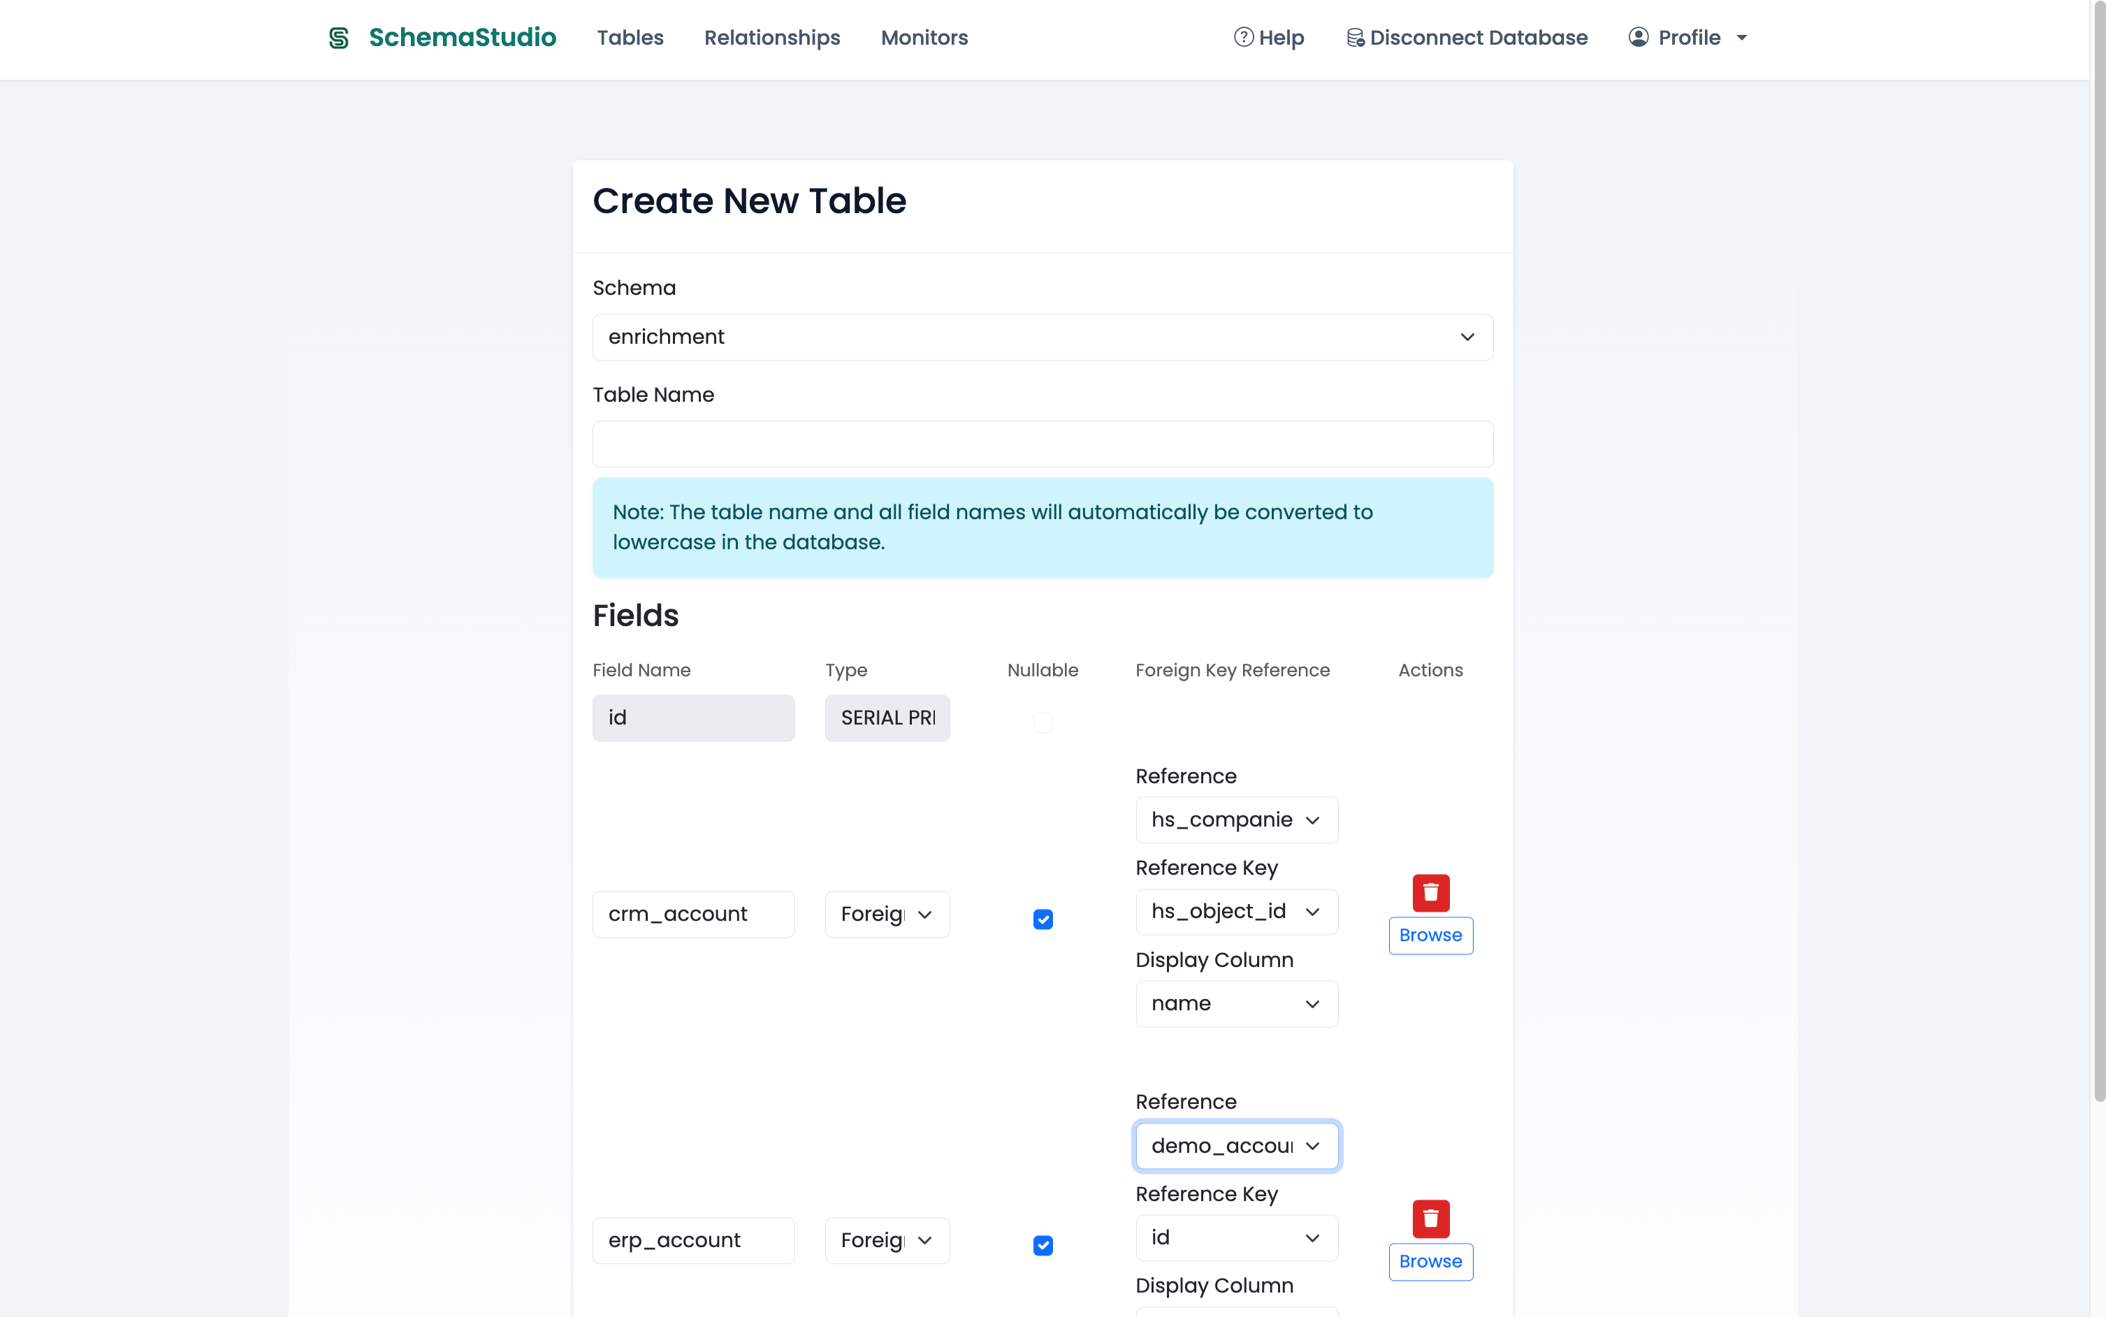Uncheck Nullable for erp_account field

pos(1043,1246)
